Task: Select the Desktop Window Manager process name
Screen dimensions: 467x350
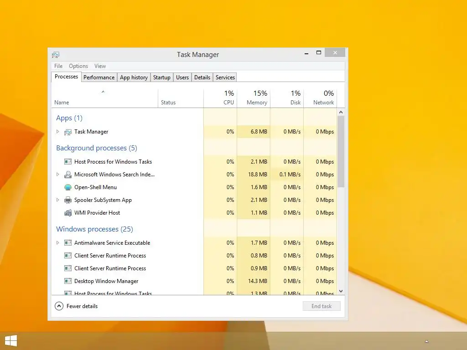Action: (106, 281)
